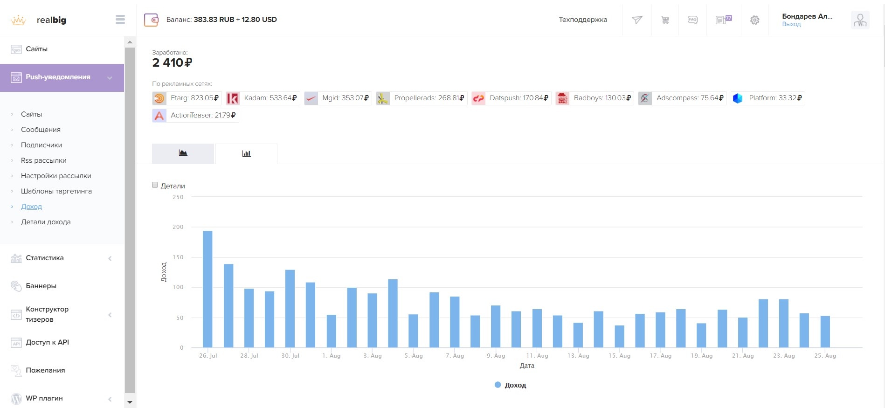
Task: Open the news icon with badge 77
Action: (x=723, y=20)
